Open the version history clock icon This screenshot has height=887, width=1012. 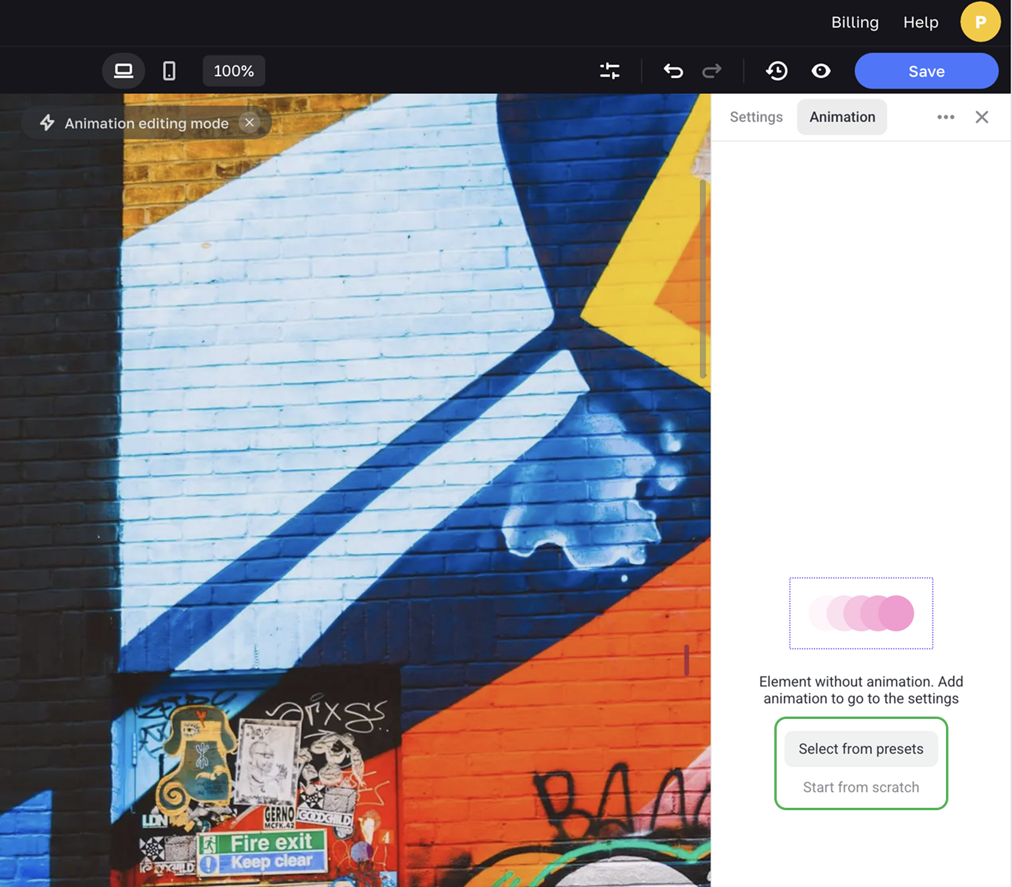point(777,71)
